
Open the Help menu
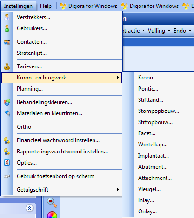click(x=46, y=6)
